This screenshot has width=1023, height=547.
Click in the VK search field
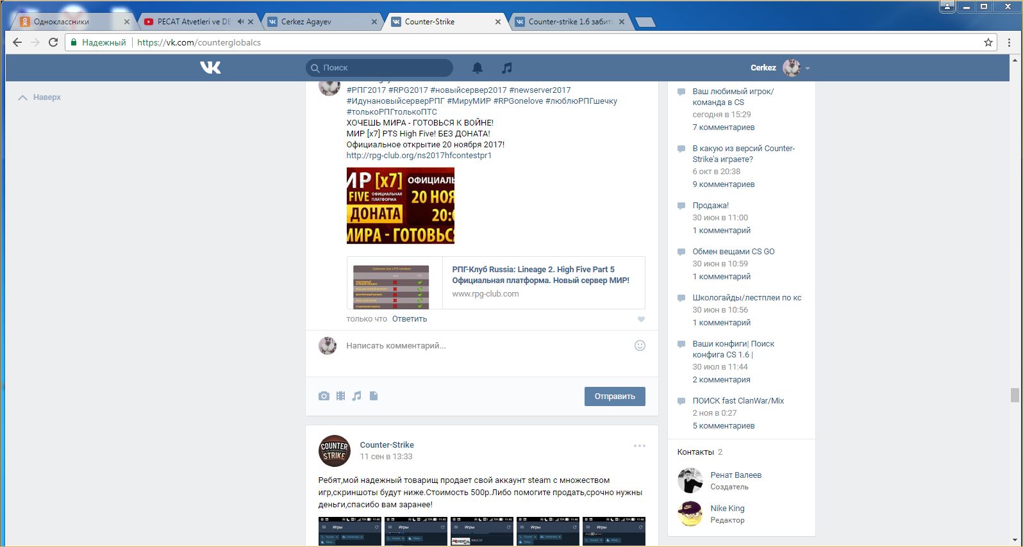coord(379,67)
